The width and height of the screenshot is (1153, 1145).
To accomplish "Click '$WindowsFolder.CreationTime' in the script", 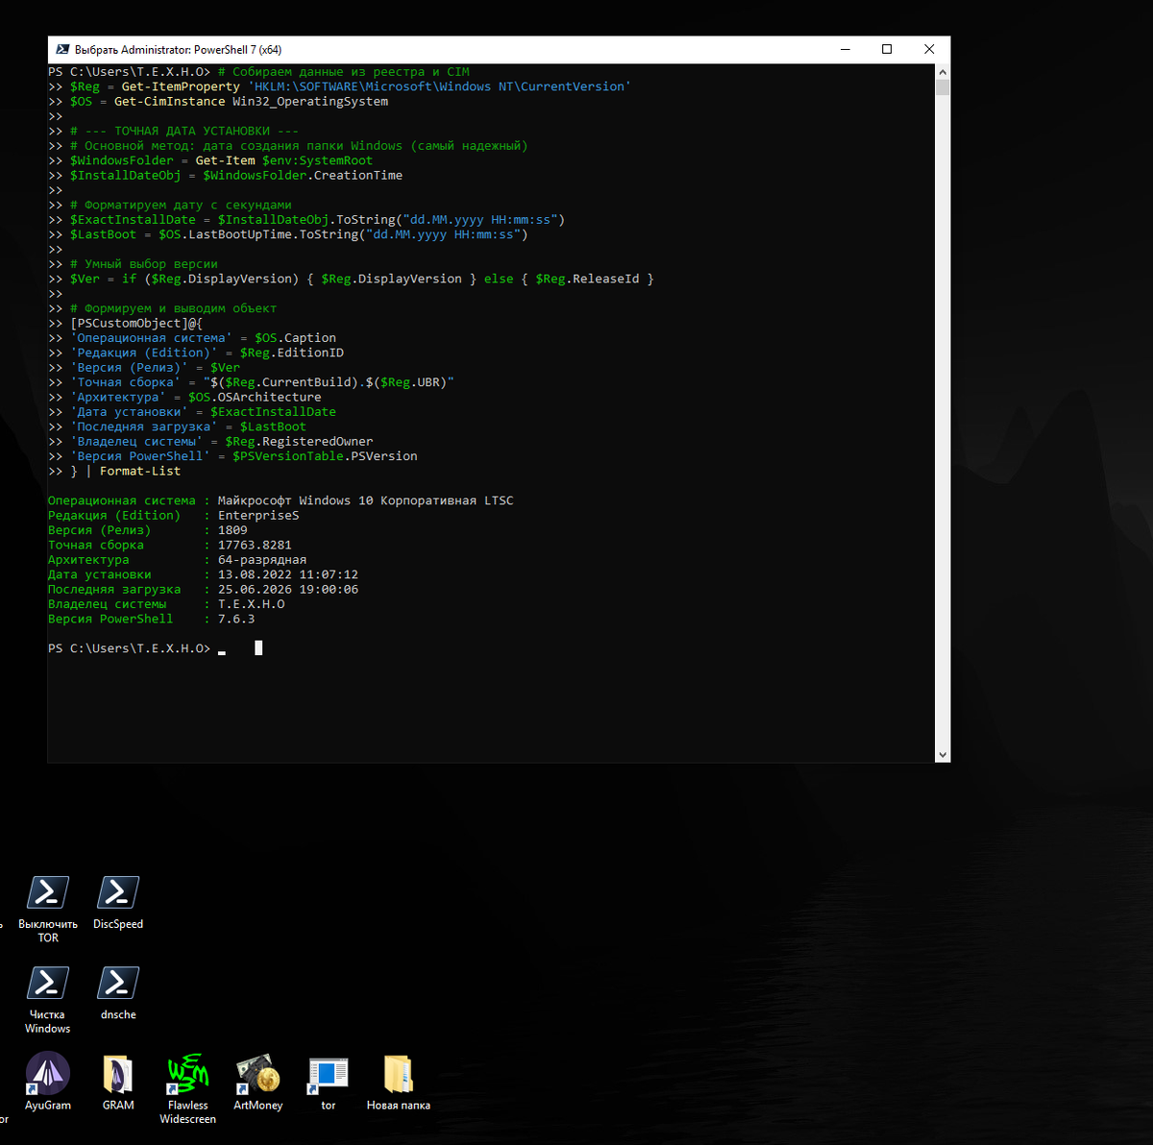I will pos(303,176).
